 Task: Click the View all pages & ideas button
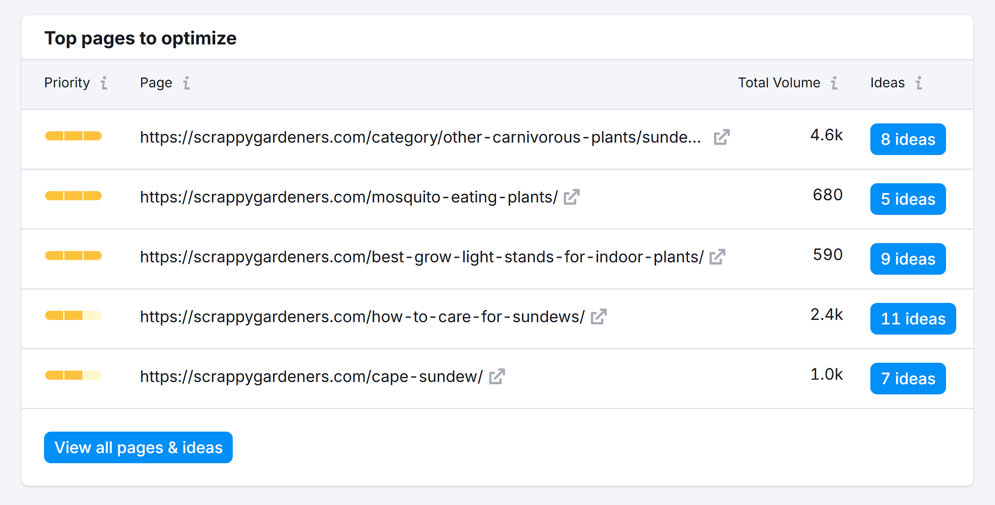tap(138, 447)
